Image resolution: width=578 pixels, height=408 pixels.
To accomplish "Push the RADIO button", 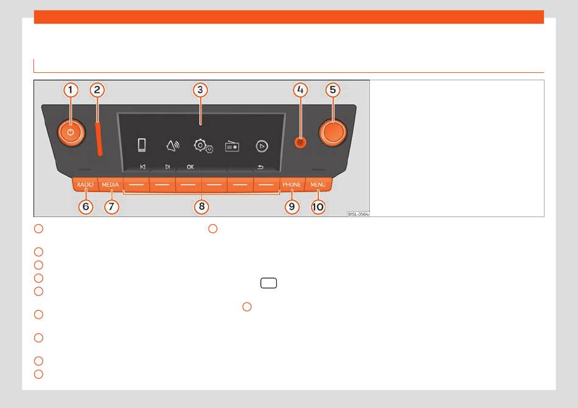I will point(85,184).
